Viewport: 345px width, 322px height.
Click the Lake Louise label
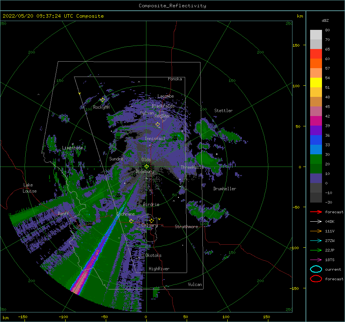(30, 188)
